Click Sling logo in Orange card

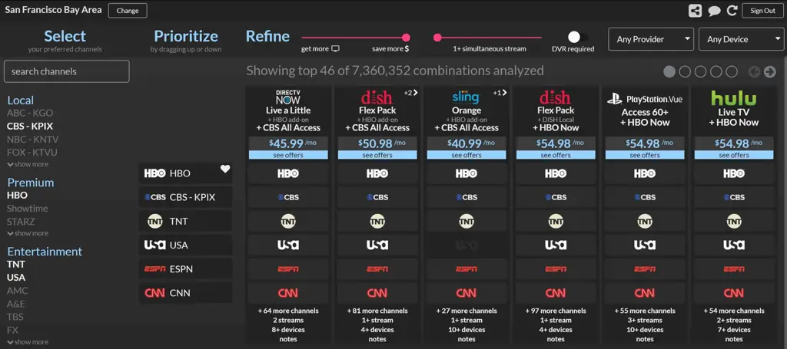(467, 97)
